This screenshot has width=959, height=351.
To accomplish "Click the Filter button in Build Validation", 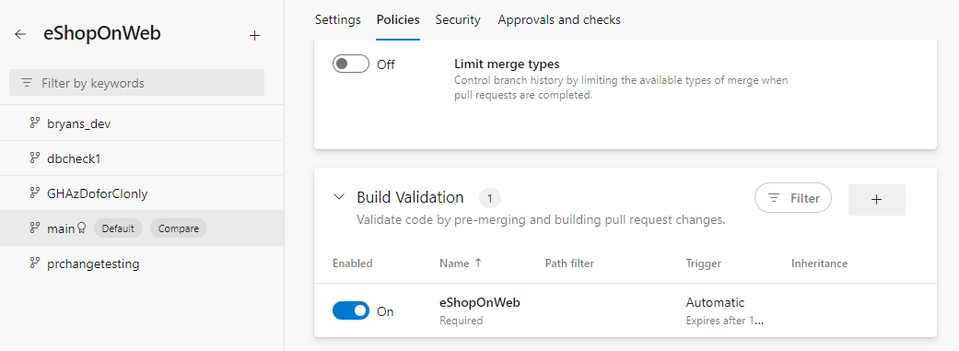I will pyautogui.click(x=793, y=198).
